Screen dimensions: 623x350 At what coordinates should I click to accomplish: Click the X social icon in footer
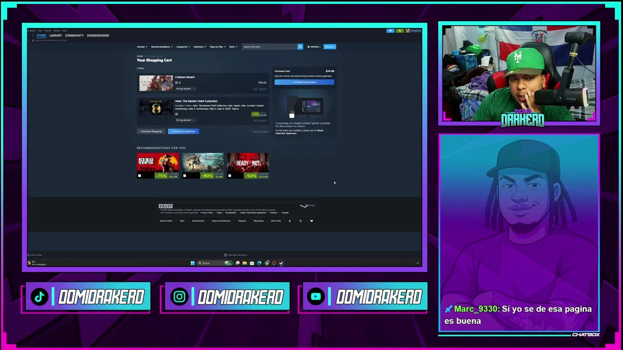click(x=300, y=221)
